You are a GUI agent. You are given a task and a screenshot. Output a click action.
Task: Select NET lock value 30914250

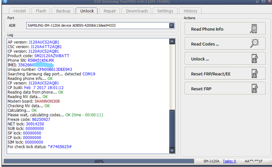[35, 124]
